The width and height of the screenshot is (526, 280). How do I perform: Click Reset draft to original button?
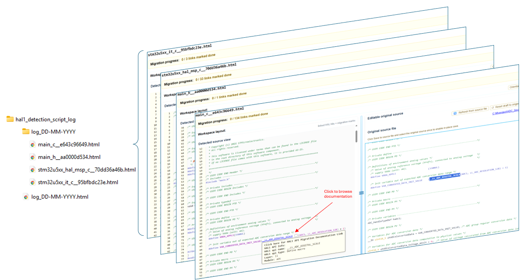pos(505,105)
